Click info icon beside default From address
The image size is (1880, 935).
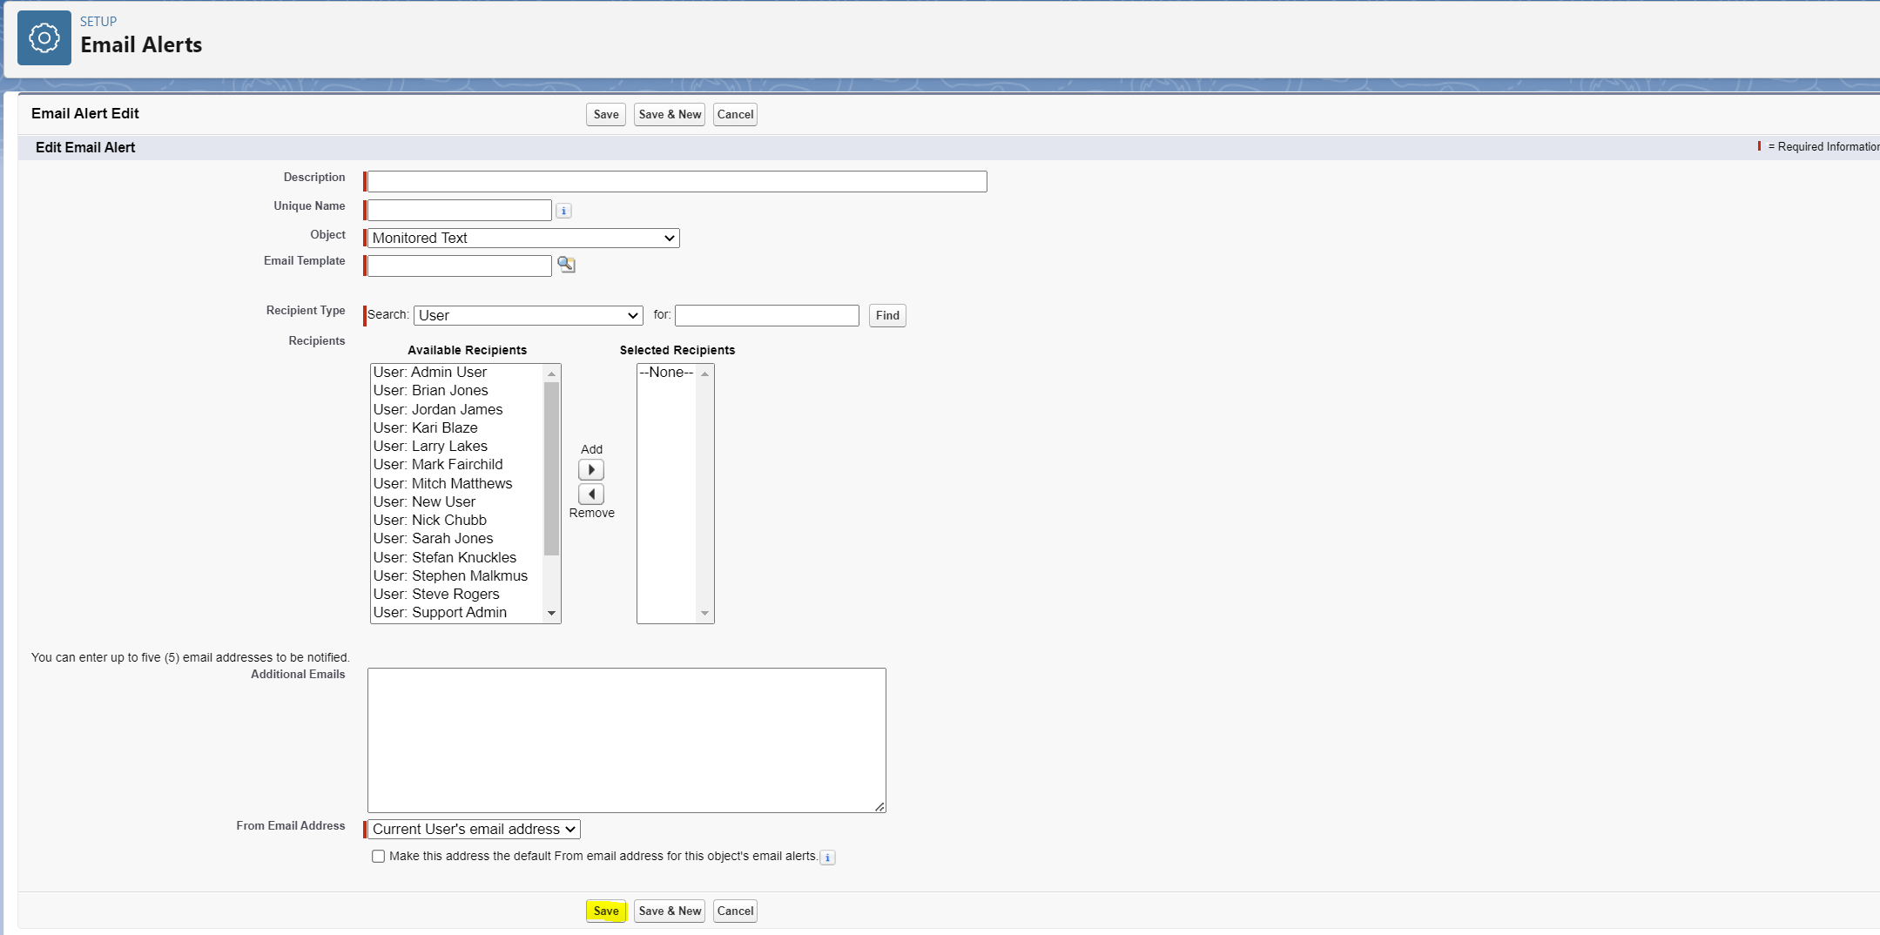click(827, 858)
